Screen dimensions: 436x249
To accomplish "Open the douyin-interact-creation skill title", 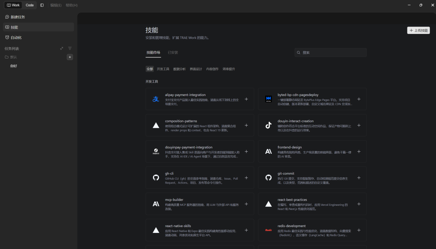I will 295,121.
